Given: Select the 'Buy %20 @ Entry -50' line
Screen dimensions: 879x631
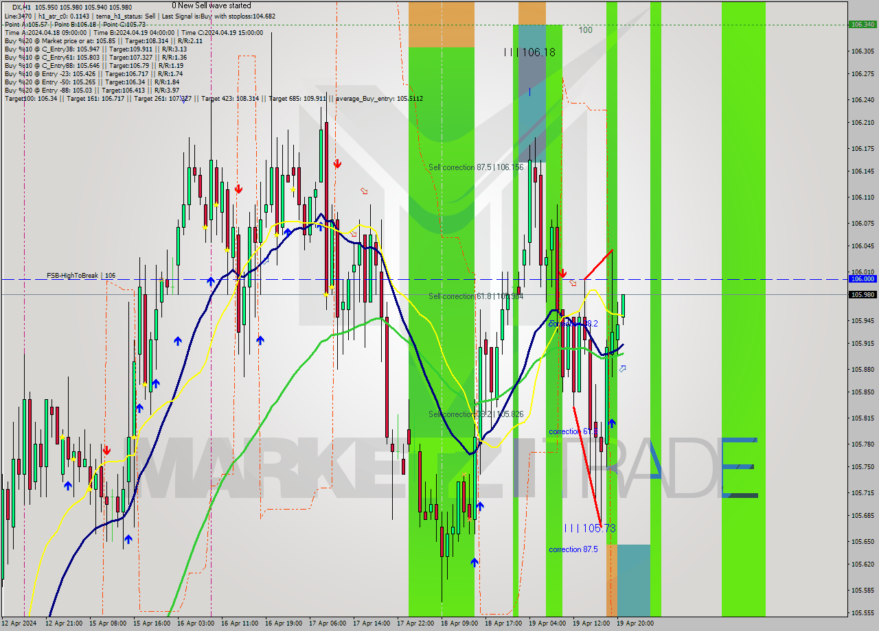Looking at the screenshot, I should tap(91, 82).
